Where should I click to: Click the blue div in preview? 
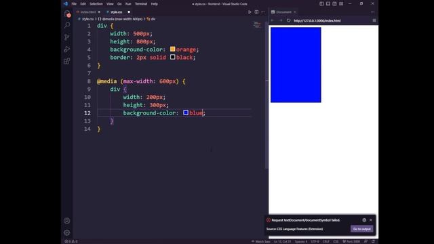296,65
